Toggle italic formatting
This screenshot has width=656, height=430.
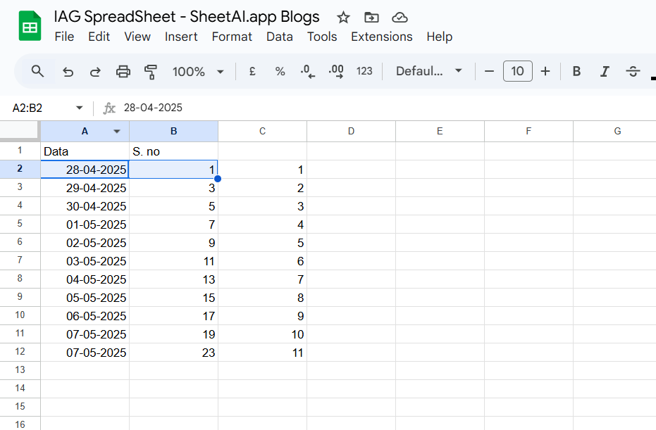(605, 72)
